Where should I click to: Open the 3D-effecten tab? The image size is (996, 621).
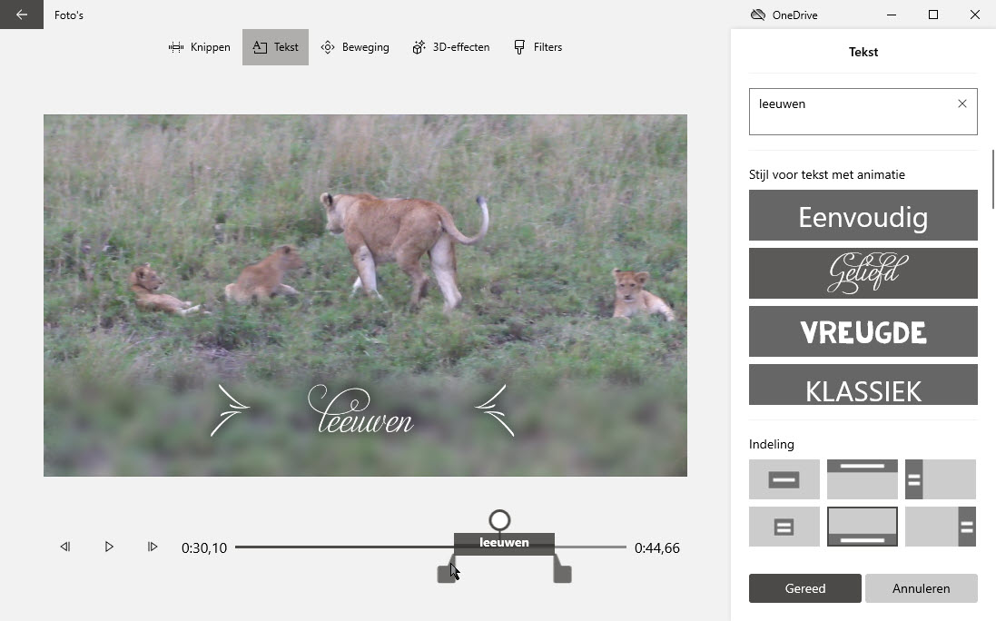pos(451,47)
